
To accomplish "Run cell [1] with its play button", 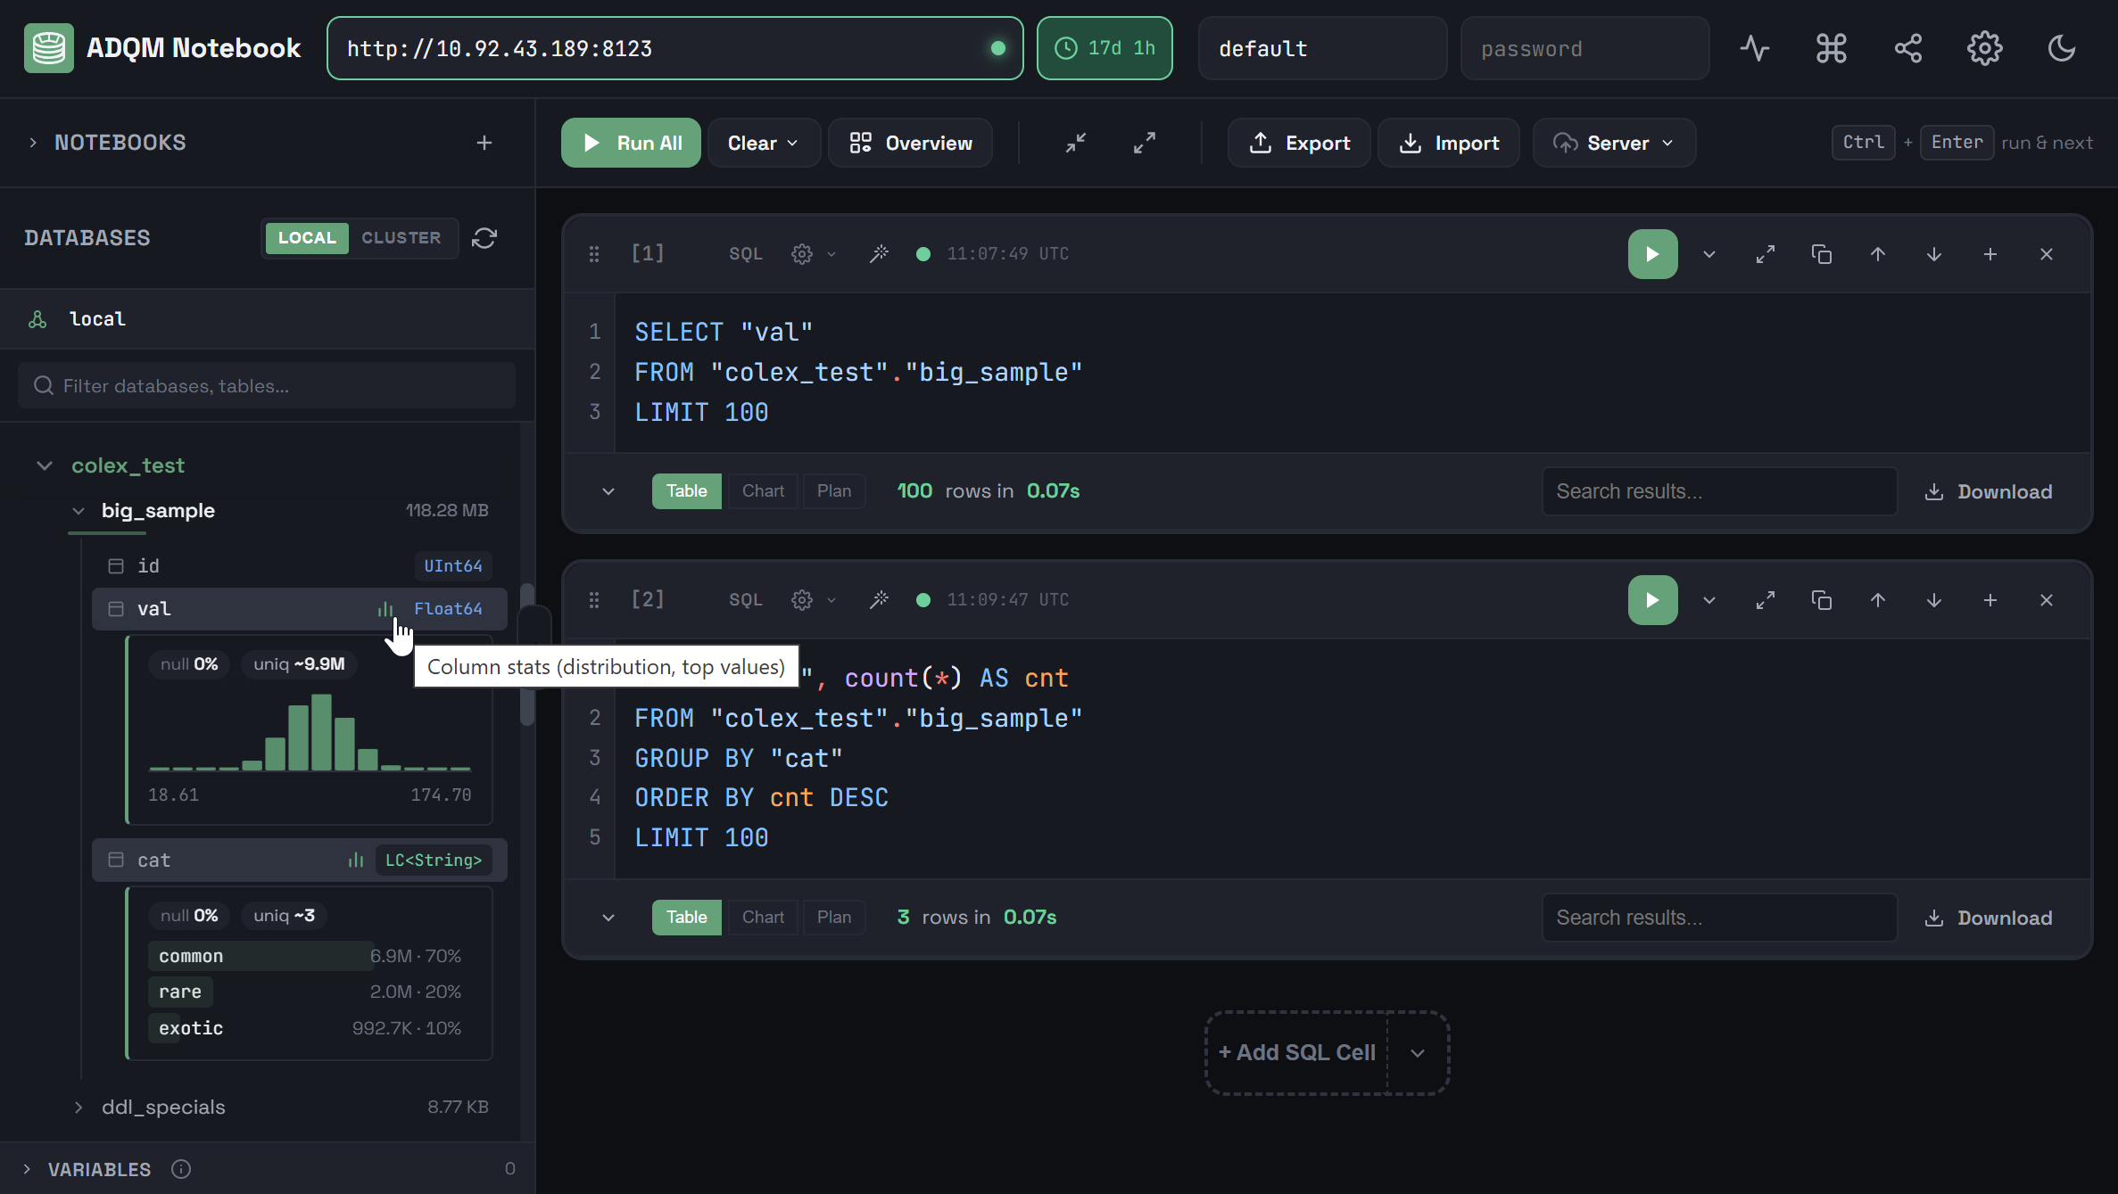I will pyautogui.click(x=1652, y=254).
